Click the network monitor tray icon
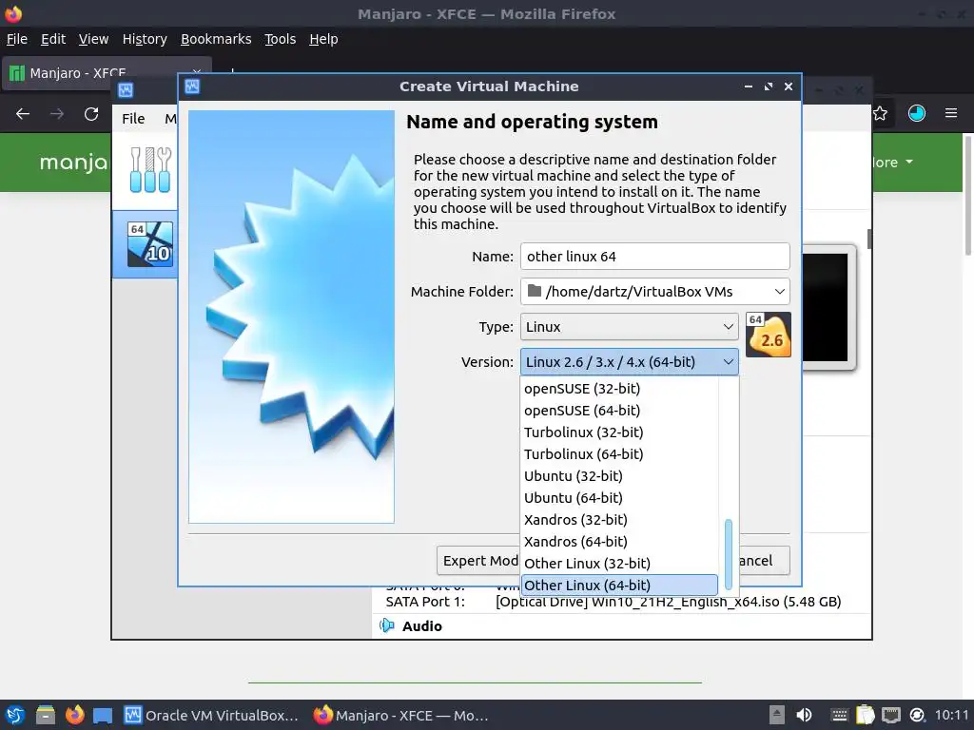 point(890,715)
